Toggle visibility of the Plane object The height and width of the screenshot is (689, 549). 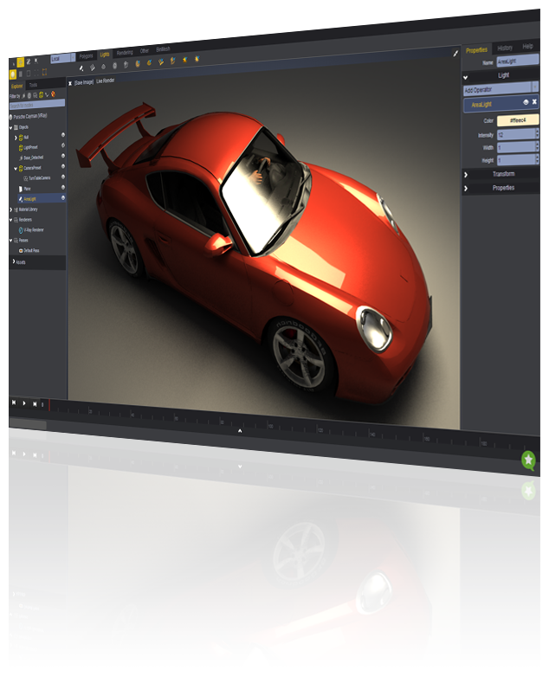[63, 188]
